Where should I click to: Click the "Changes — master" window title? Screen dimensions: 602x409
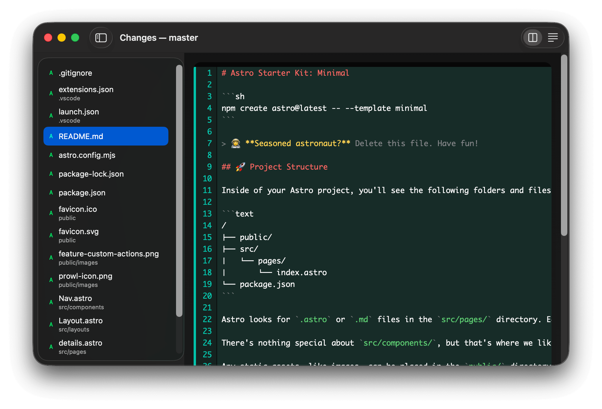[159, 38]
